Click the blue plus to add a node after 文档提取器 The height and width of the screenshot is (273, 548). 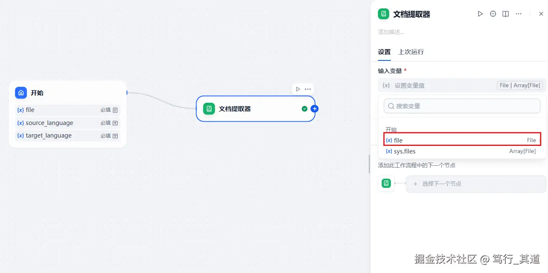[314, 108]
